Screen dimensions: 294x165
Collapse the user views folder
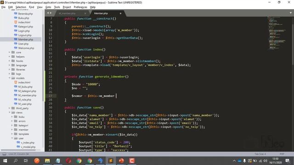tap(12, 138)
